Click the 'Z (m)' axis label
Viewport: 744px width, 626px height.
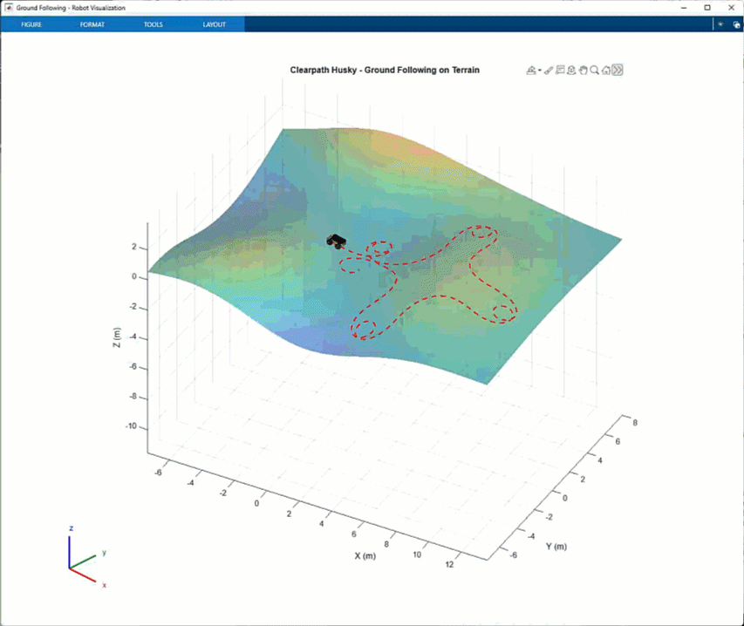click(117, 337)
